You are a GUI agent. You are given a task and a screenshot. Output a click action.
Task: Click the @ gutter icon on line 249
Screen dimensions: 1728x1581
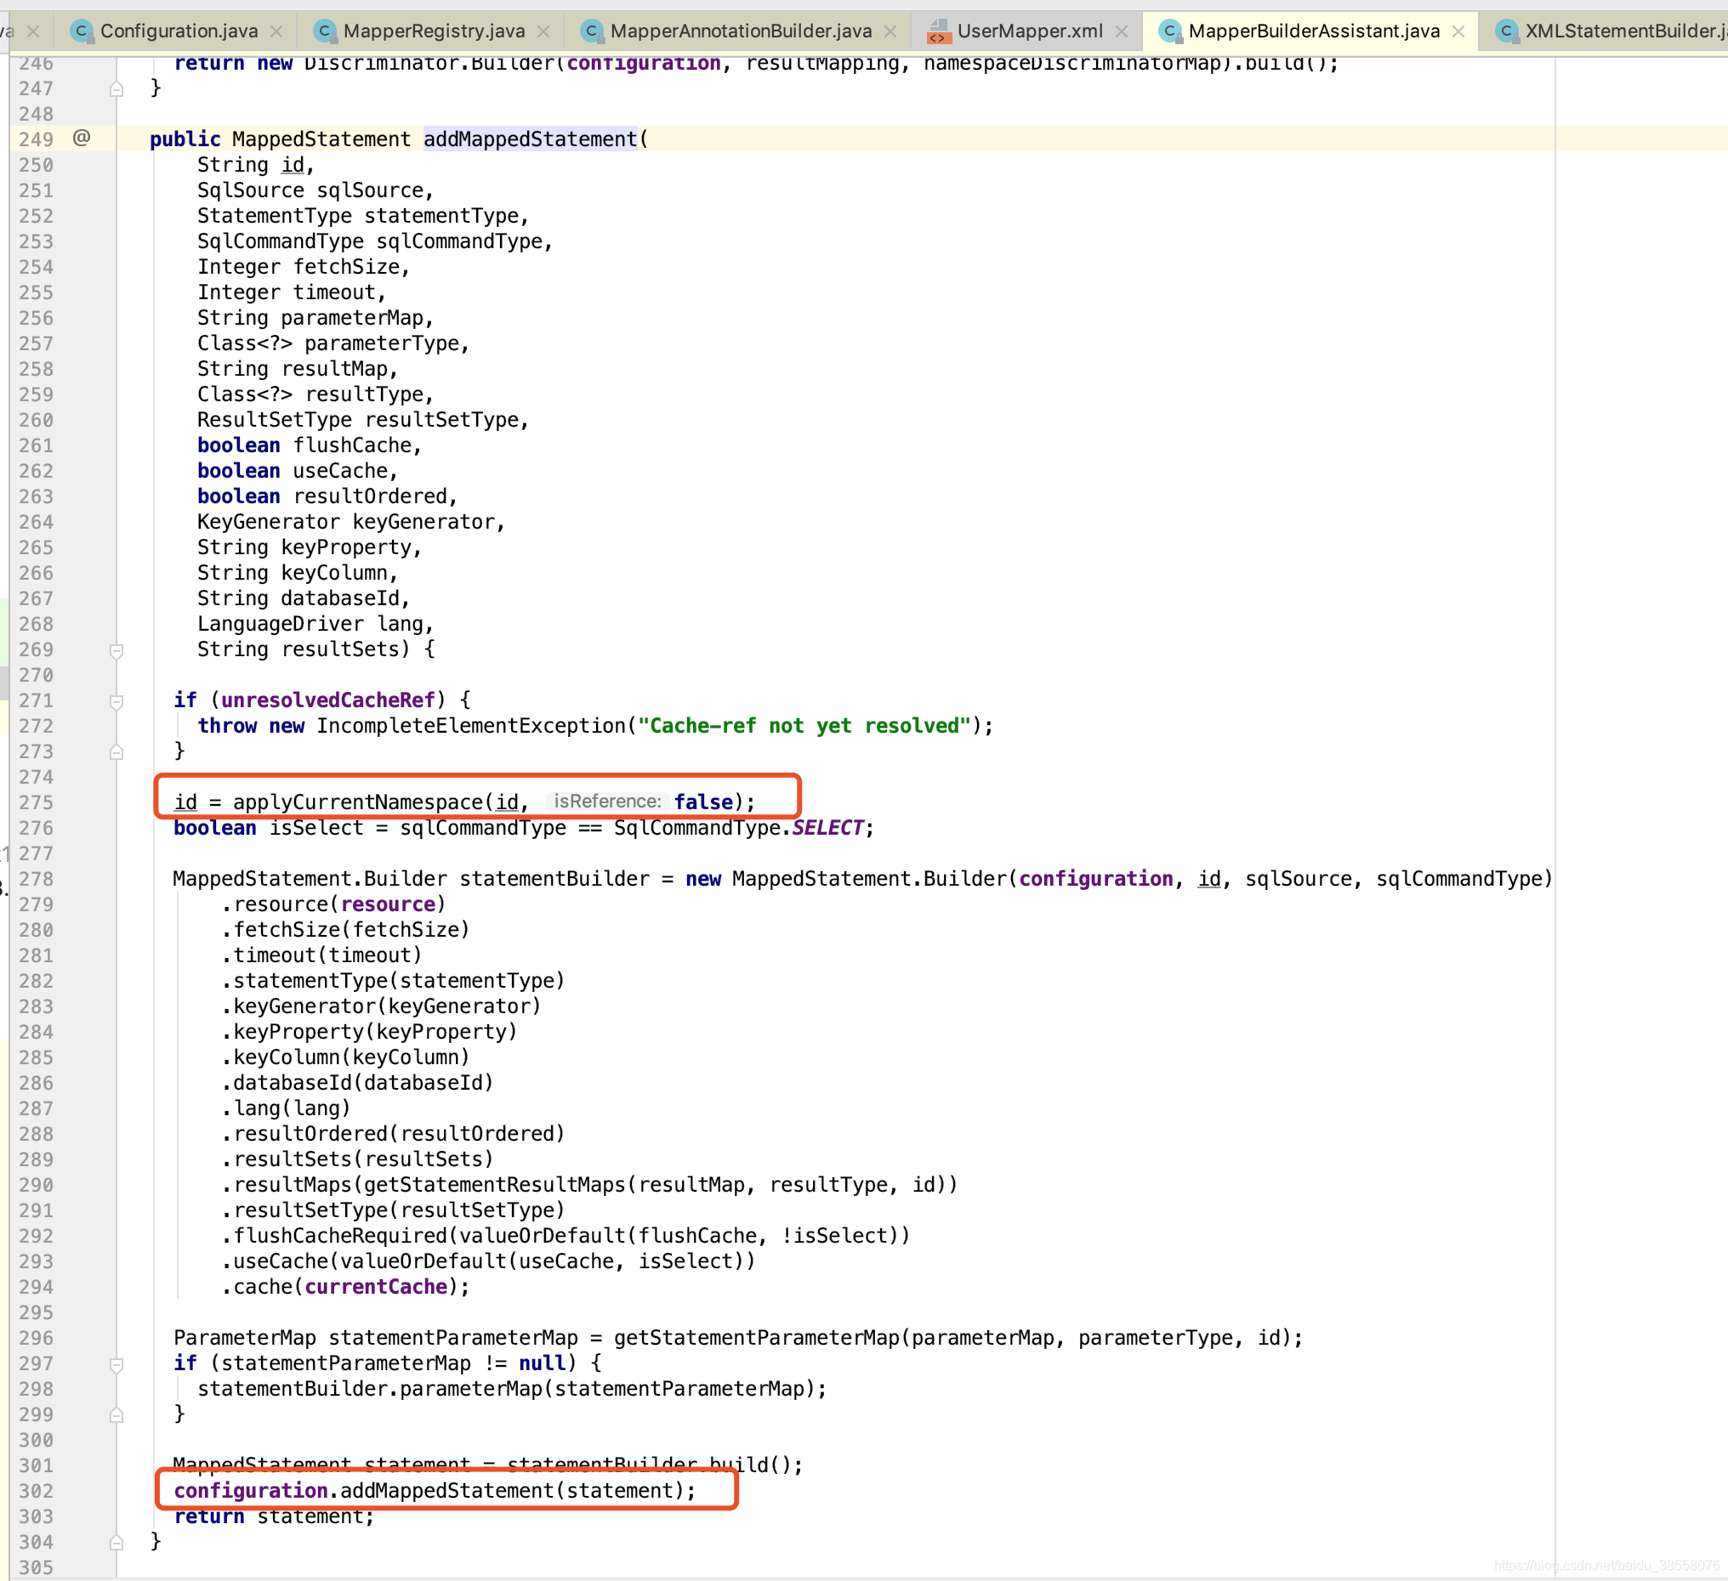[x=82, y=138]
